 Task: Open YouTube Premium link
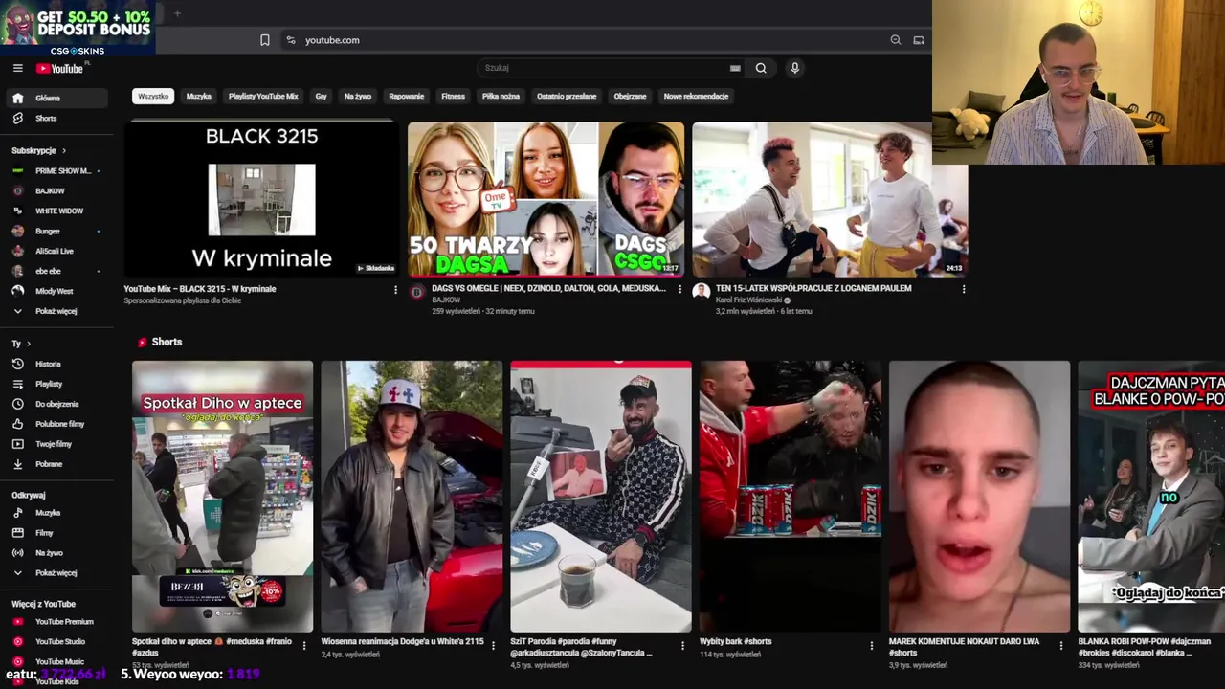point(57,622)
